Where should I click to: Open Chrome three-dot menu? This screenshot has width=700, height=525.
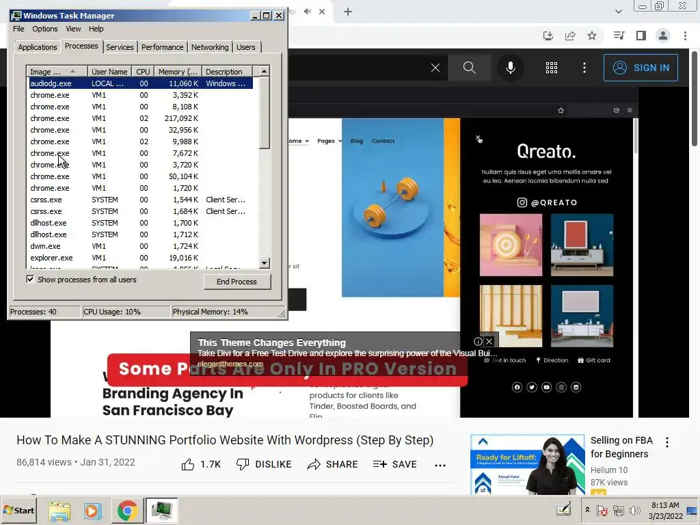(x=685, y=36)
